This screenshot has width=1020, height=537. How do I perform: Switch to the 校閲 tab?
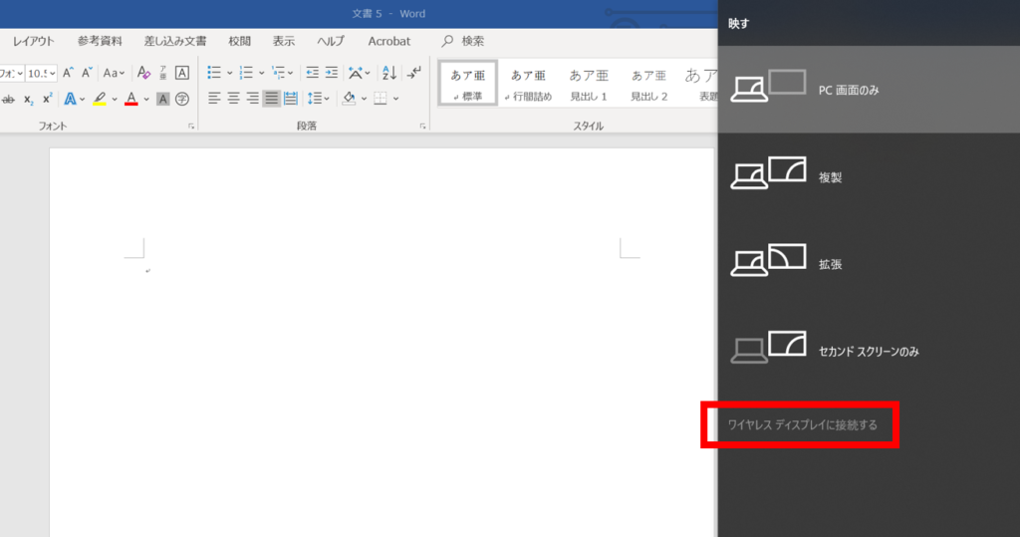pos(239,41)
